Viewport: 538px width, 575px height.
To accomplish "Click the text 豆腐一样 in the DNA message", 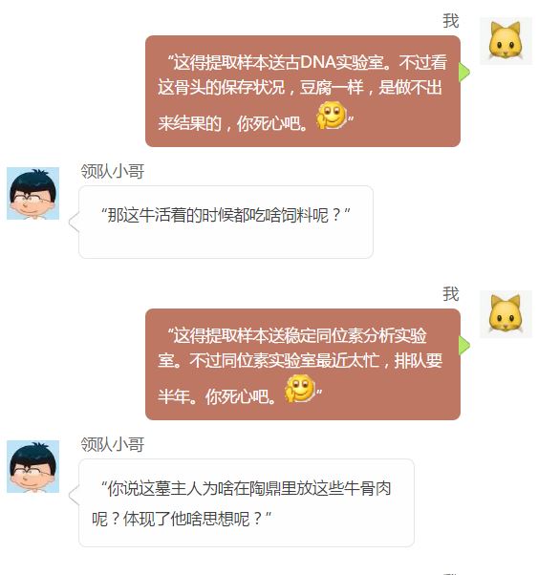I will pyautogui.click(x=332, y=88).
